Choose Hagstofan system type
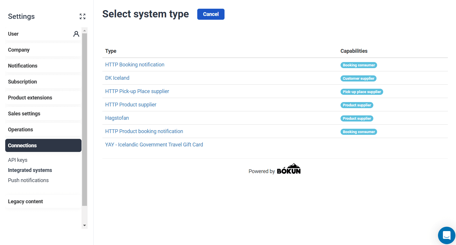Screen dimensions: 456x245 click(x=117, y=118)
